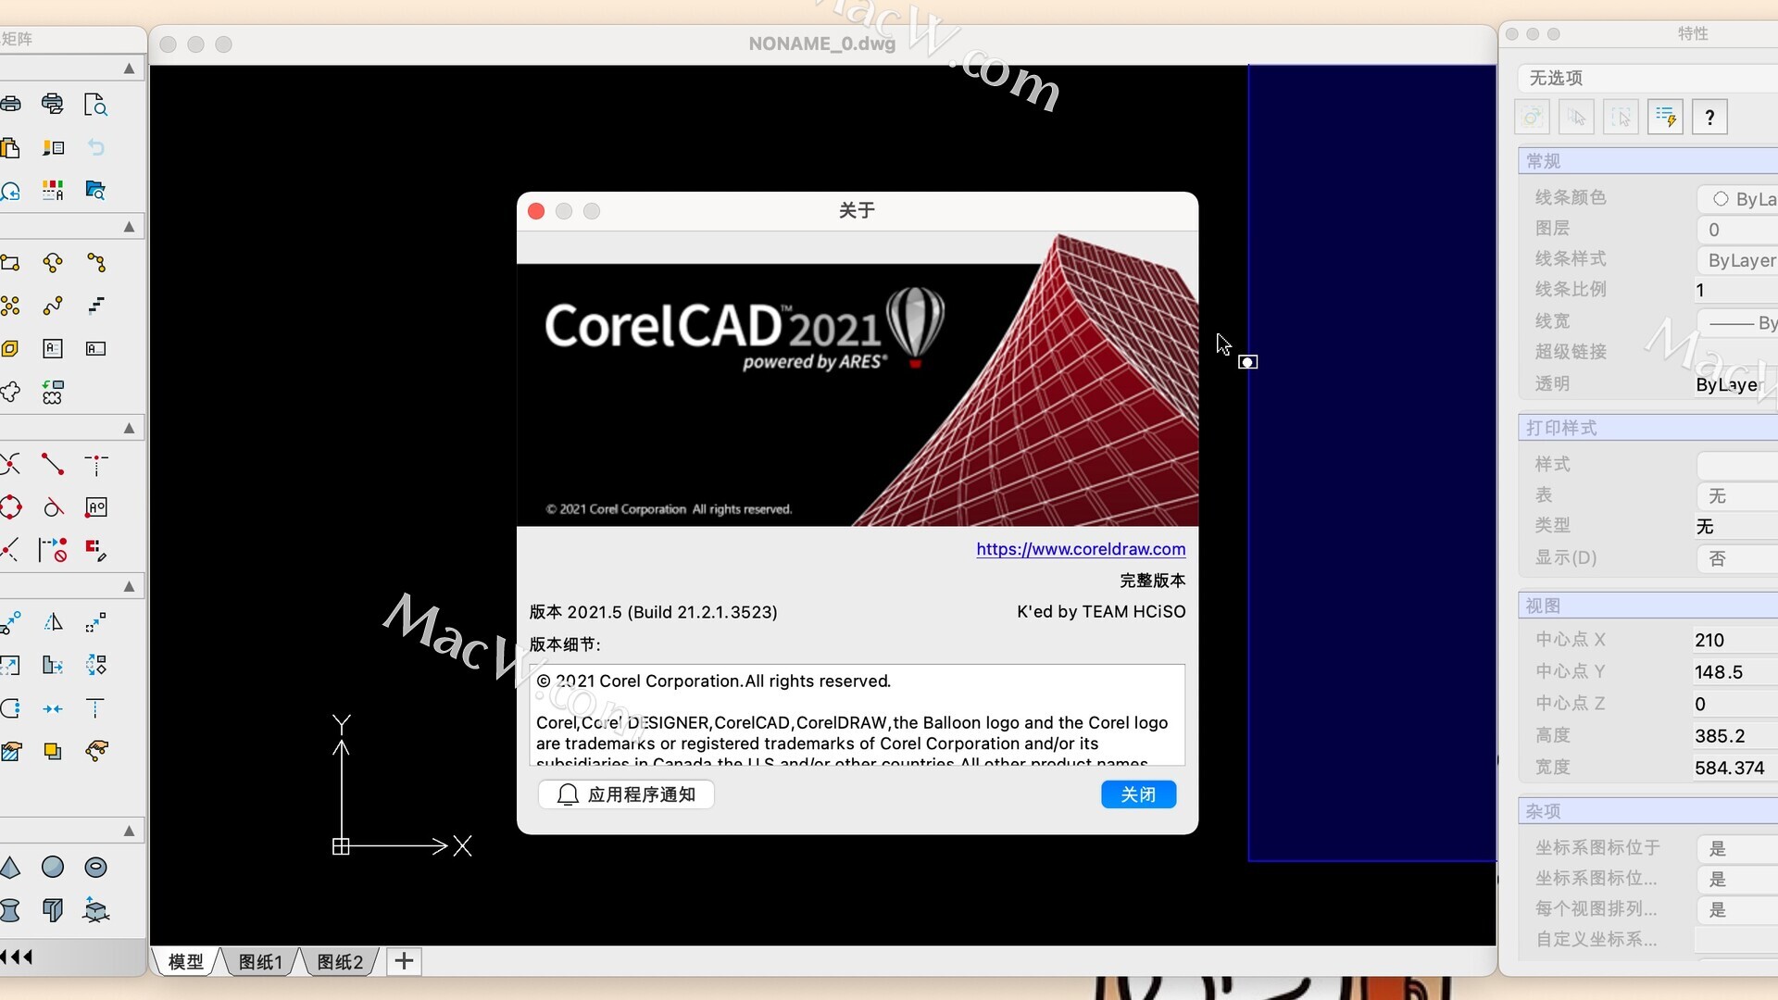Open the 线条颜色 ByLayer dropdown
This screenshot has width=1778, height=1000.
pyautogui.click(x=1737, y=198)
